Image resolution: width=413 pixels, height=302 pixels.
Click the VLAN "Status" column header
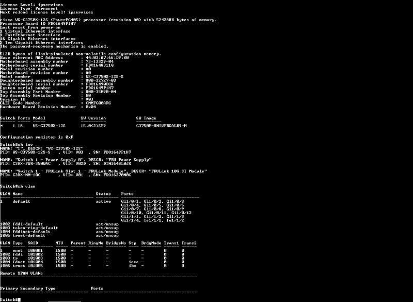point(103,194)
